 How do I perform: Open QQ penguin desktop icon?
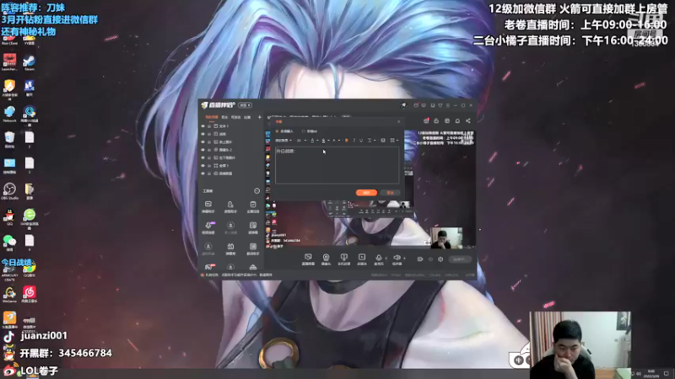(x=9, y=216)
